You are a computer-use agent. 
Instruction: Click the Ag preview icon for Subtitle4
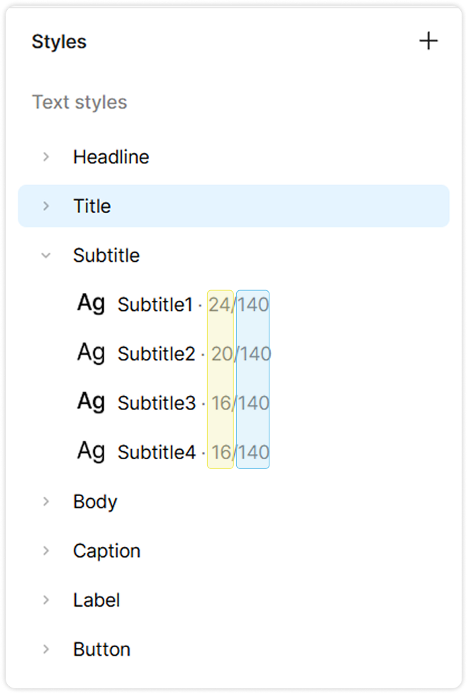coord(91,451)
